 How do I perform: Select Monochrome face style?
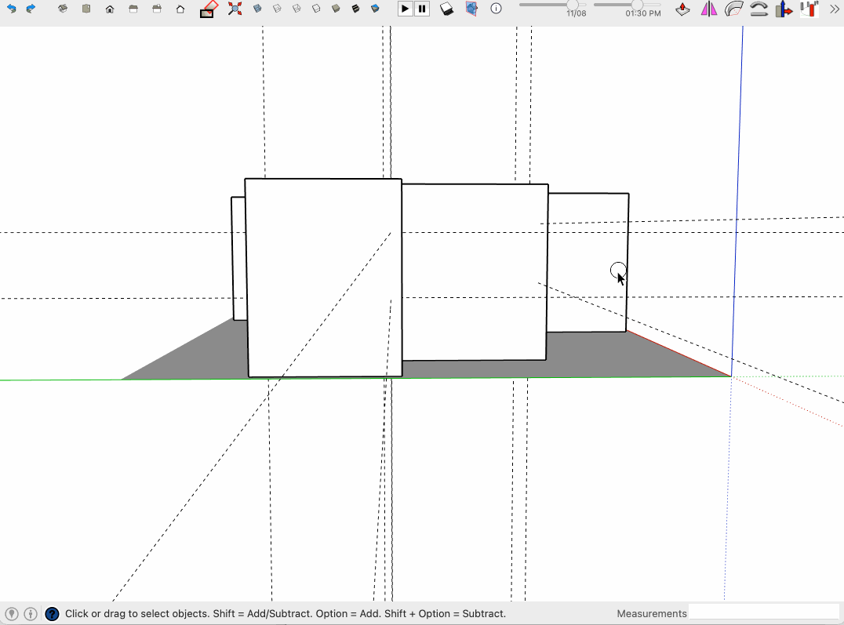click(x=375, y=9)
